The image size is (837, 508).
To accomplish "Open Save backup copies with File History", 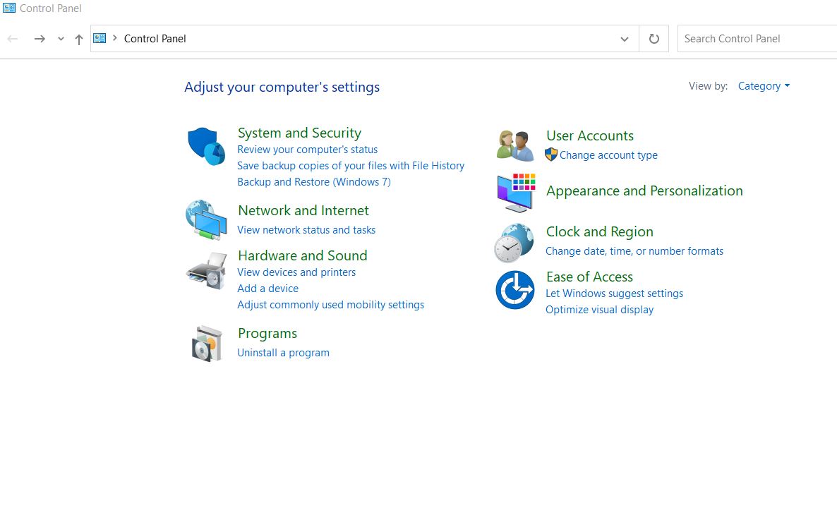I will pos(351,166).
